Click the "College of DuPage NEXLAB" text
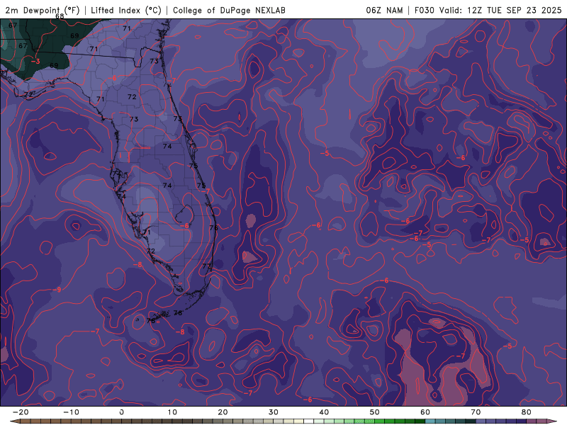567x425 pixels. pos(229,11)
